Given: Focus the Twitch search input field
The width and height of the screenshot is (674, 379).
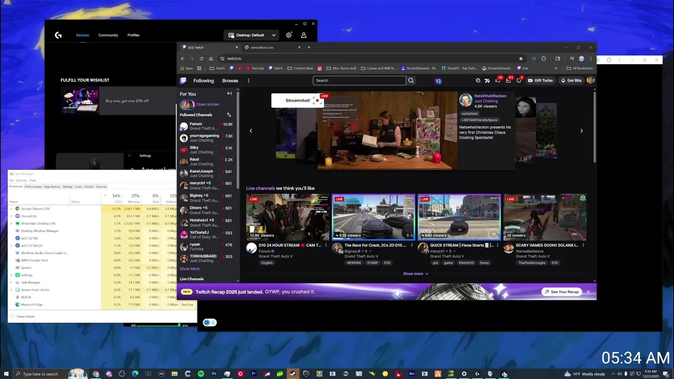Looking at the screenshot, I should pos(359,81).
